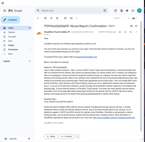
Task: Open the main menu hamburger icon
Action: (5, 11)
